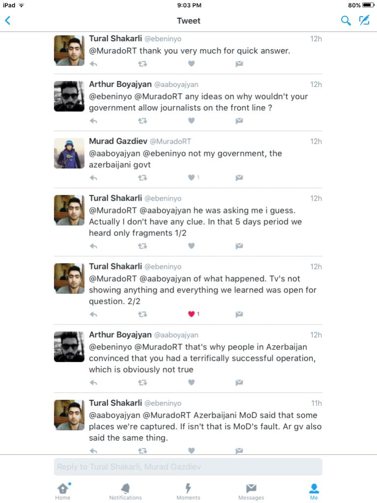Retweet Murad Gazdiev's azerbaijani govt tweet

click(x=143, y=178)
